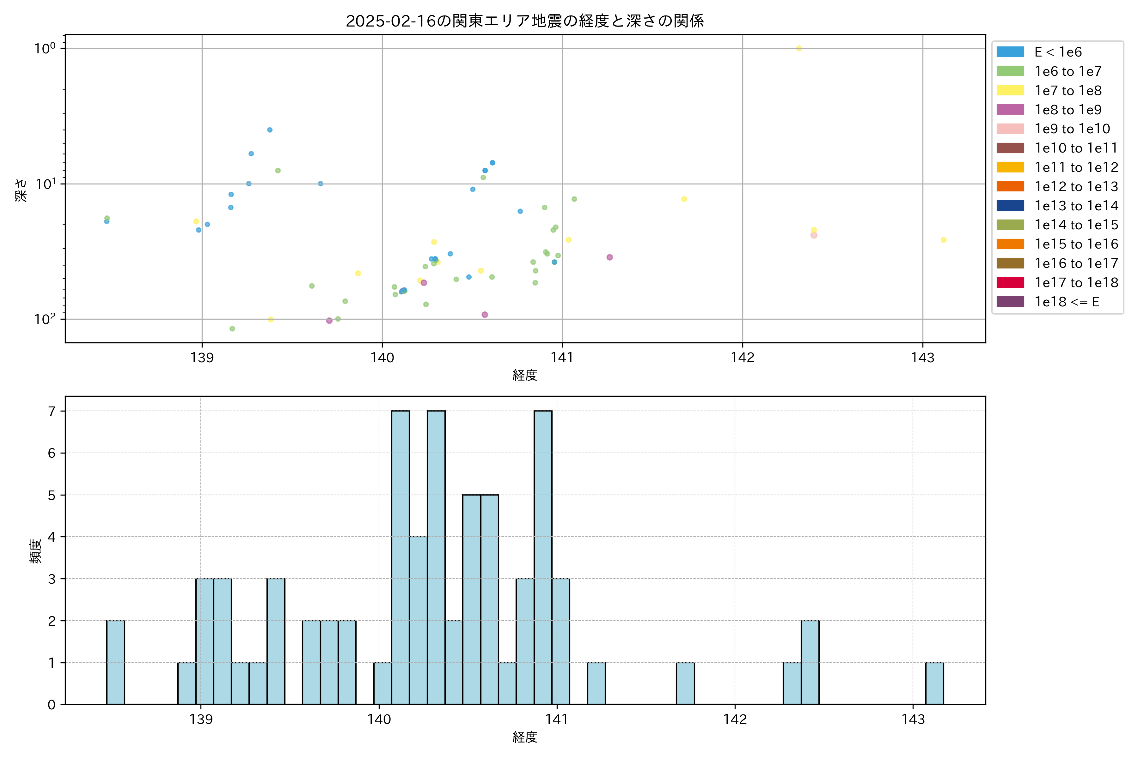This screenshot has width=1138, height=758.
Task: Click the pink scatter point near longitude 142.4
Action: (814, 235)
